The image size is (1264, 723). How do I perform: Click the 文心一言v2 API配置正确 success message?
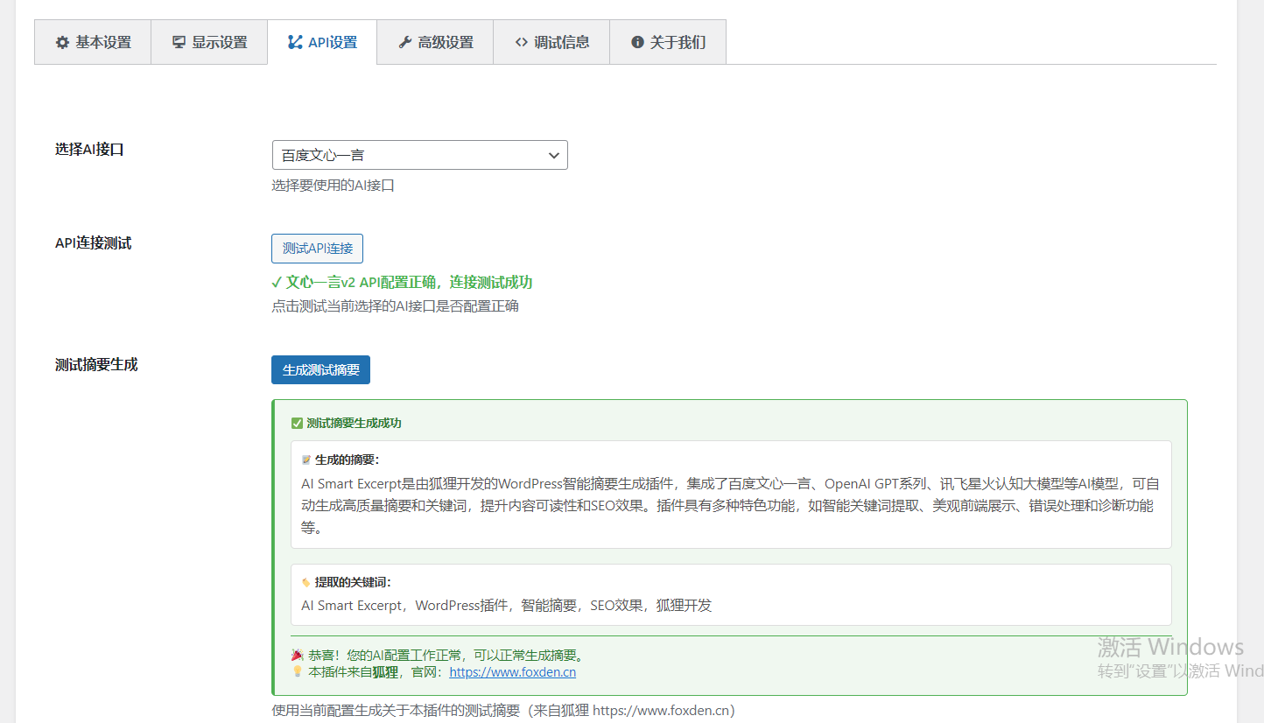coord(403,282)
